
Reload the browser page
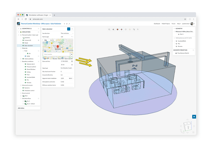click(x=26, y=19)
